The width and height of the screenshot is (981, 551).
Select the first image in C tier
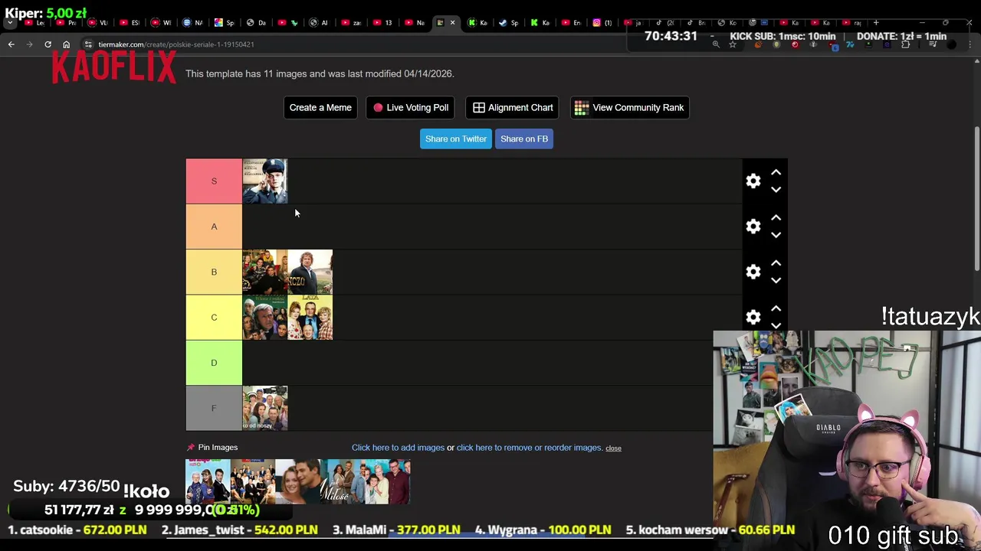click(x=265, y=317)
